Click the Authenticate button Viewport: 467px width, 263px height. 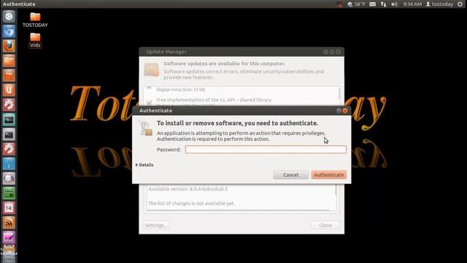click(329, 175)
